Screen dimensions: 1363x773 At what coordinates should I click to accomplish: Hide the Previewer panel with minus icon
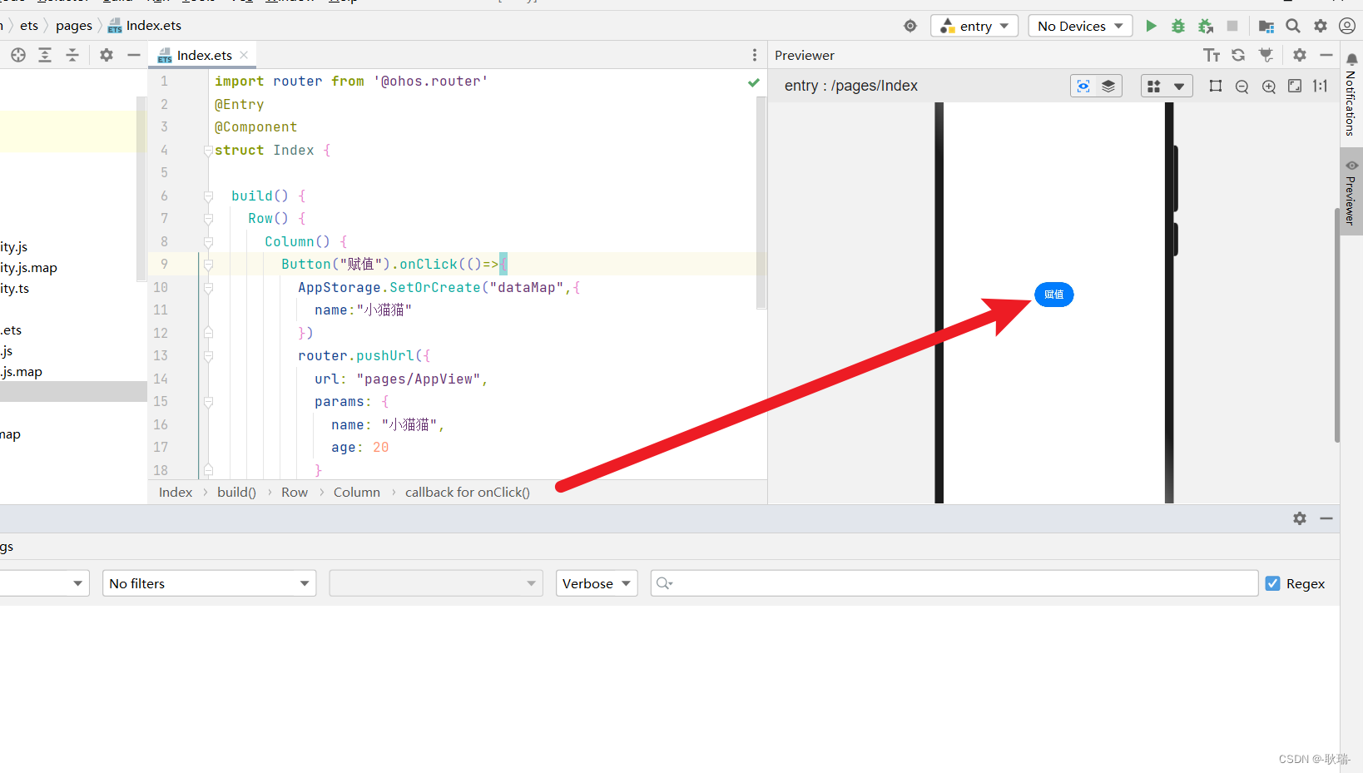(x=1326, y=55)
